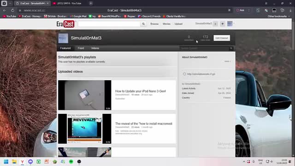Click the Edit Channel button
Image resolution: width=295 pixels, height=166 pixels.
click(x=222, y=38)
